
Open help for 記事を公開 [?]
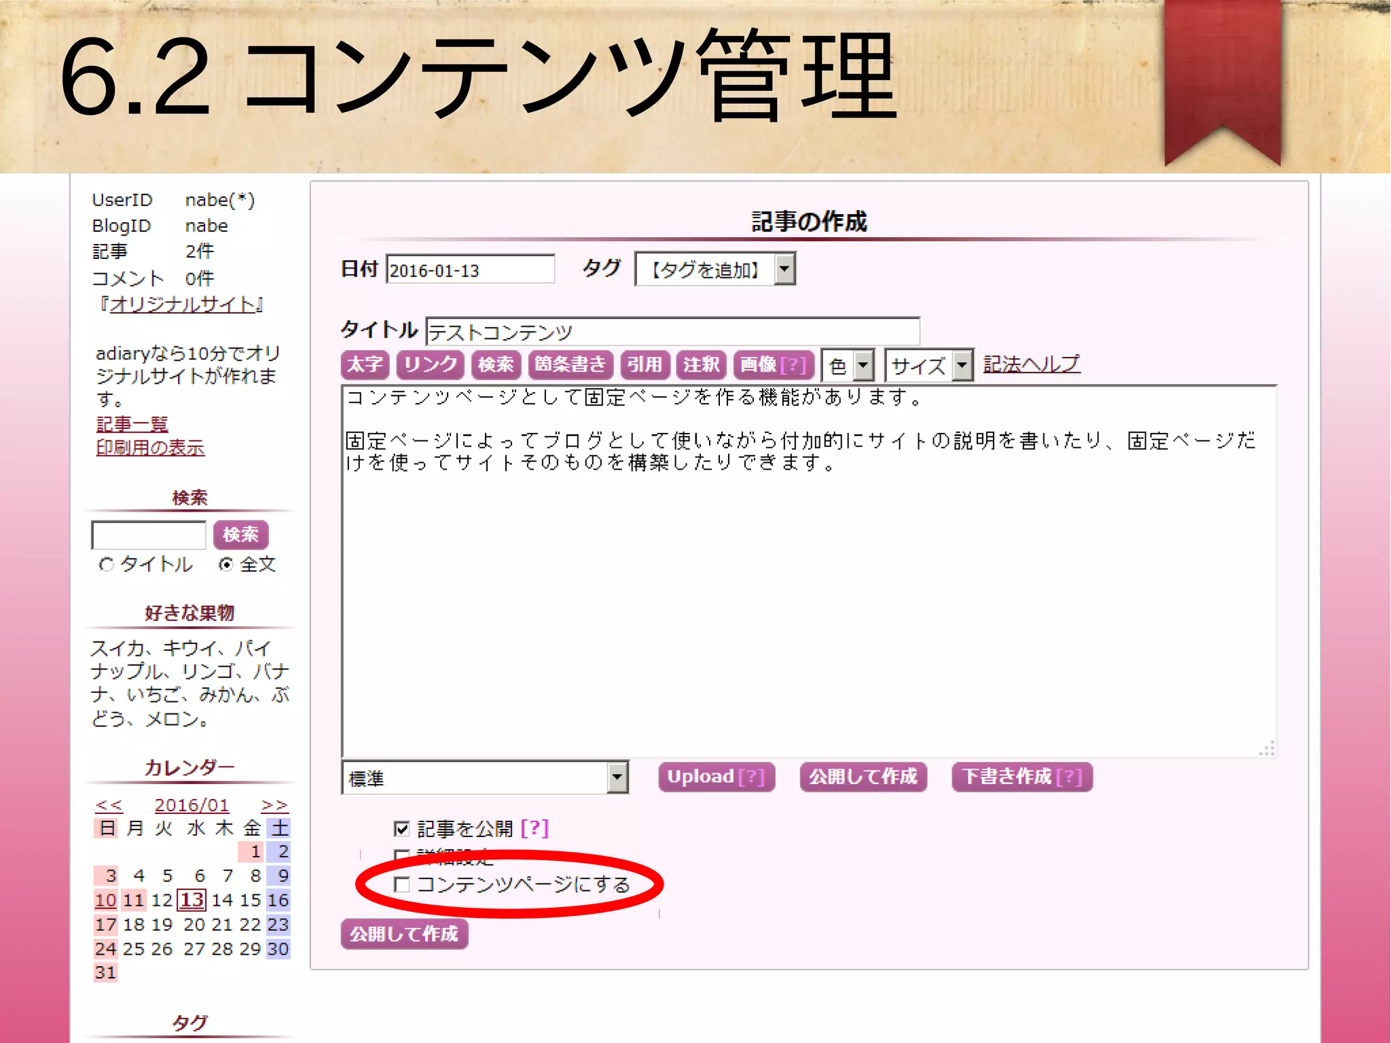(535, 828)
